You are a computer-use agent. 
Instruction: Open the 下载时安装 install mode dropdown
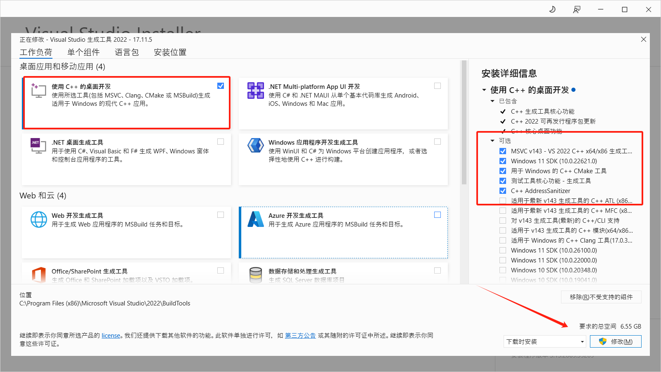[545, 342]
